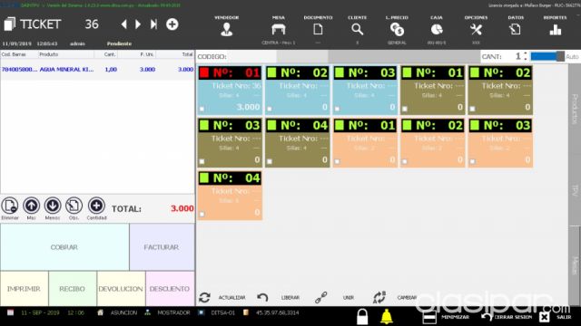This screenshot has height=326, width=581.
Task: Switch to TPV side tab
Action: coord(575,190)
